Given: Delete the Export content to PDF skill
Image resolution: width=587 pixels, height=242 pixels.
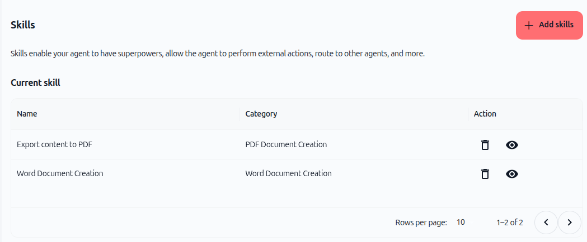Looking at the screenshot, I should click(x=485, y=144).
